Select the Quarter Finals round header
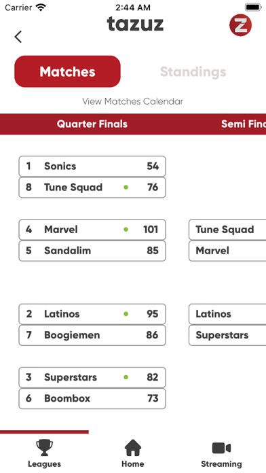The height and width of the screenshot is (473, 266). click(x=92, y=124)
